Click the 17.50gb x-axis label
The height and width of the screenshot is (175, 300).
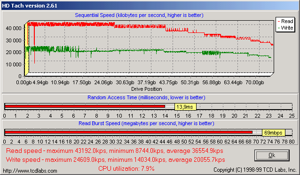82,82
